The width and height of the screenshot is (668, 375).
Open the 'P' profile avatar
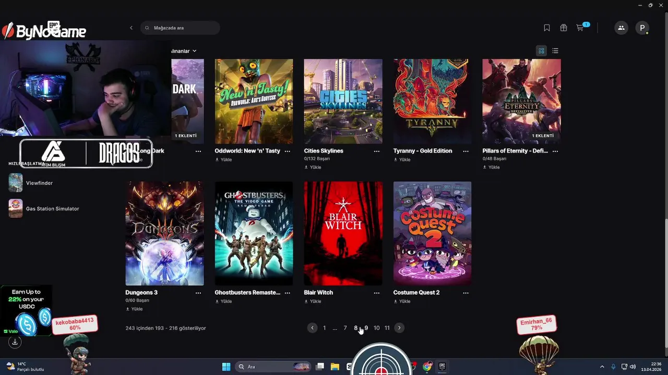(642, 28)
